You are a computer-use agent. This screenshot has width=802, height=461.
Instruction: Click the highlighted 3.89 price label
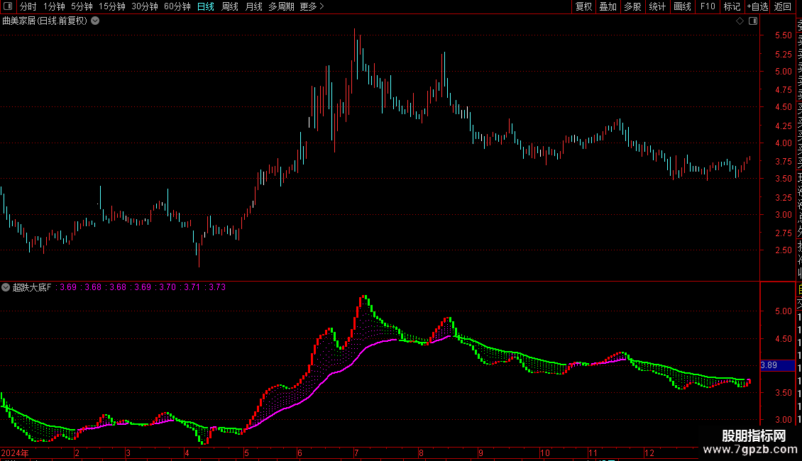pos(777,365)
